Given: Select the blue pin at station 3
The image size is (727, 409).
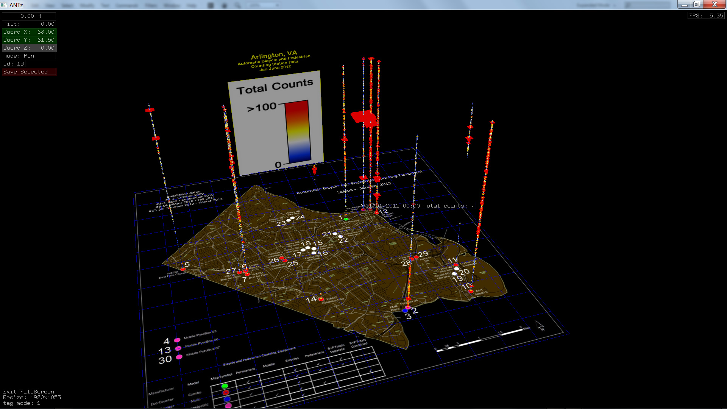Looking at the screenshot, I should tap(405, 311).
